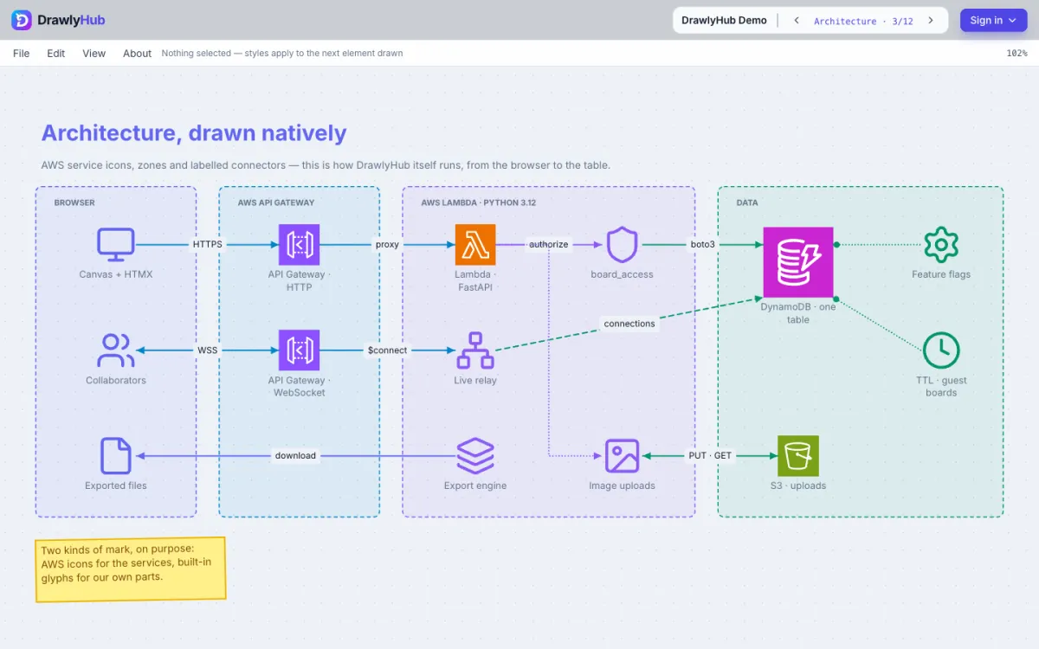Select the connections connector label
The height and width of the screenshot is (649, 1039).
(x=629, y=324)
